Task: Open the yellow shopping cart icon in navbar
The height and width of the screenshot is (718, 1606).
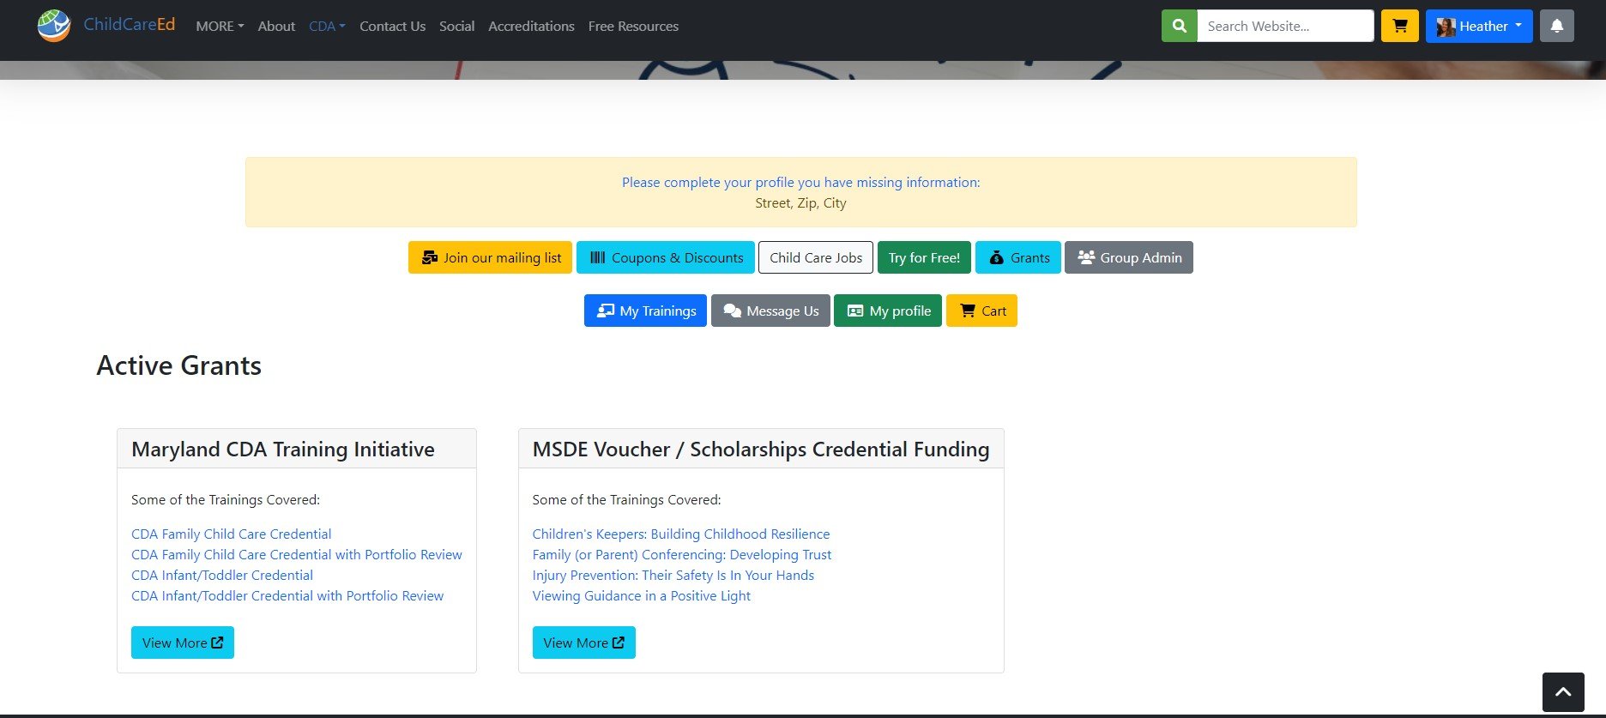Action: coord(1399,26)
